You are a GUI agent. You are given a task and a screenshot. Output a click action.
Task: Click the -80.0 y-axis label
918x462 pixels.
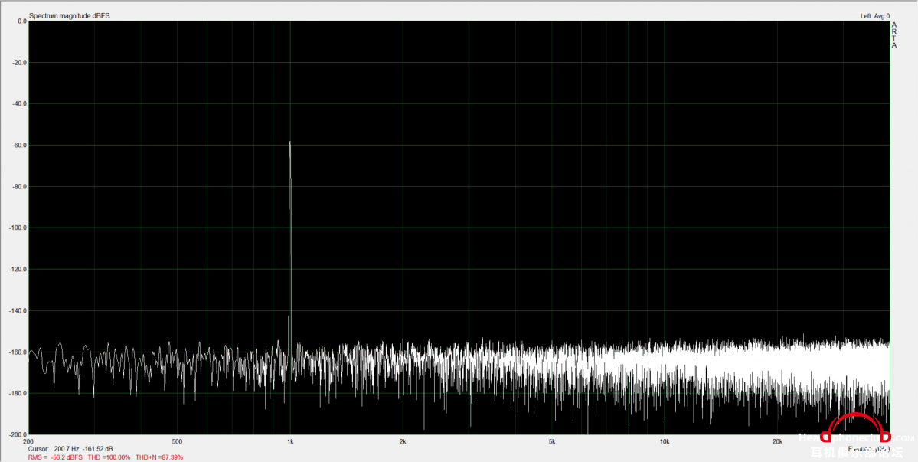tap(21, 187)
